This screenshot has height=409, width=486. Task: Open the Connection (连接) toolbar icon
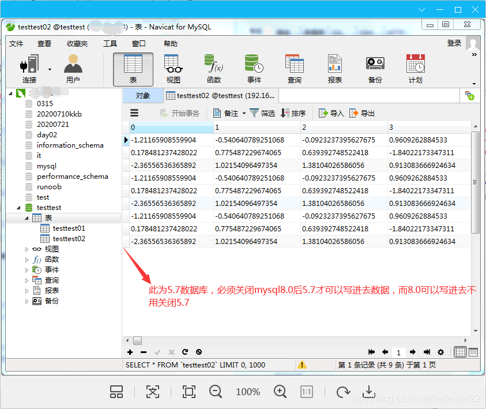(x=29, y=69)
